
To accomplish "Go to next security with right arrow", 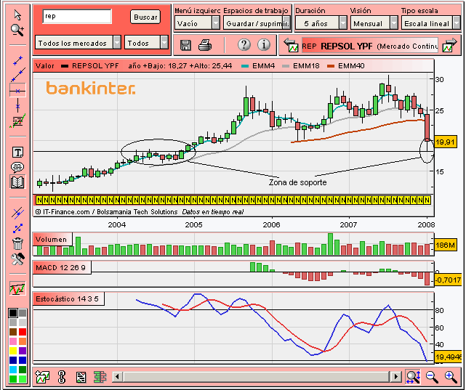I will [x=450, y=45].
